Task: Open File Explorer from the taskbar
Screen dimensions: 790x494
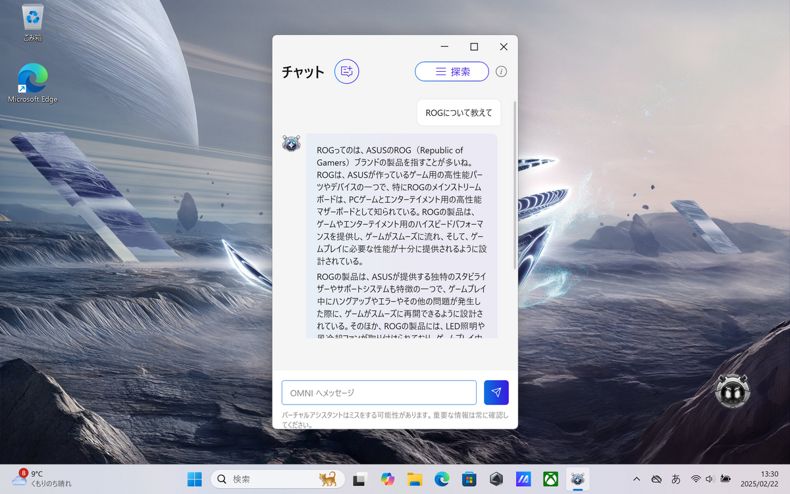Action: click(414, 479)
